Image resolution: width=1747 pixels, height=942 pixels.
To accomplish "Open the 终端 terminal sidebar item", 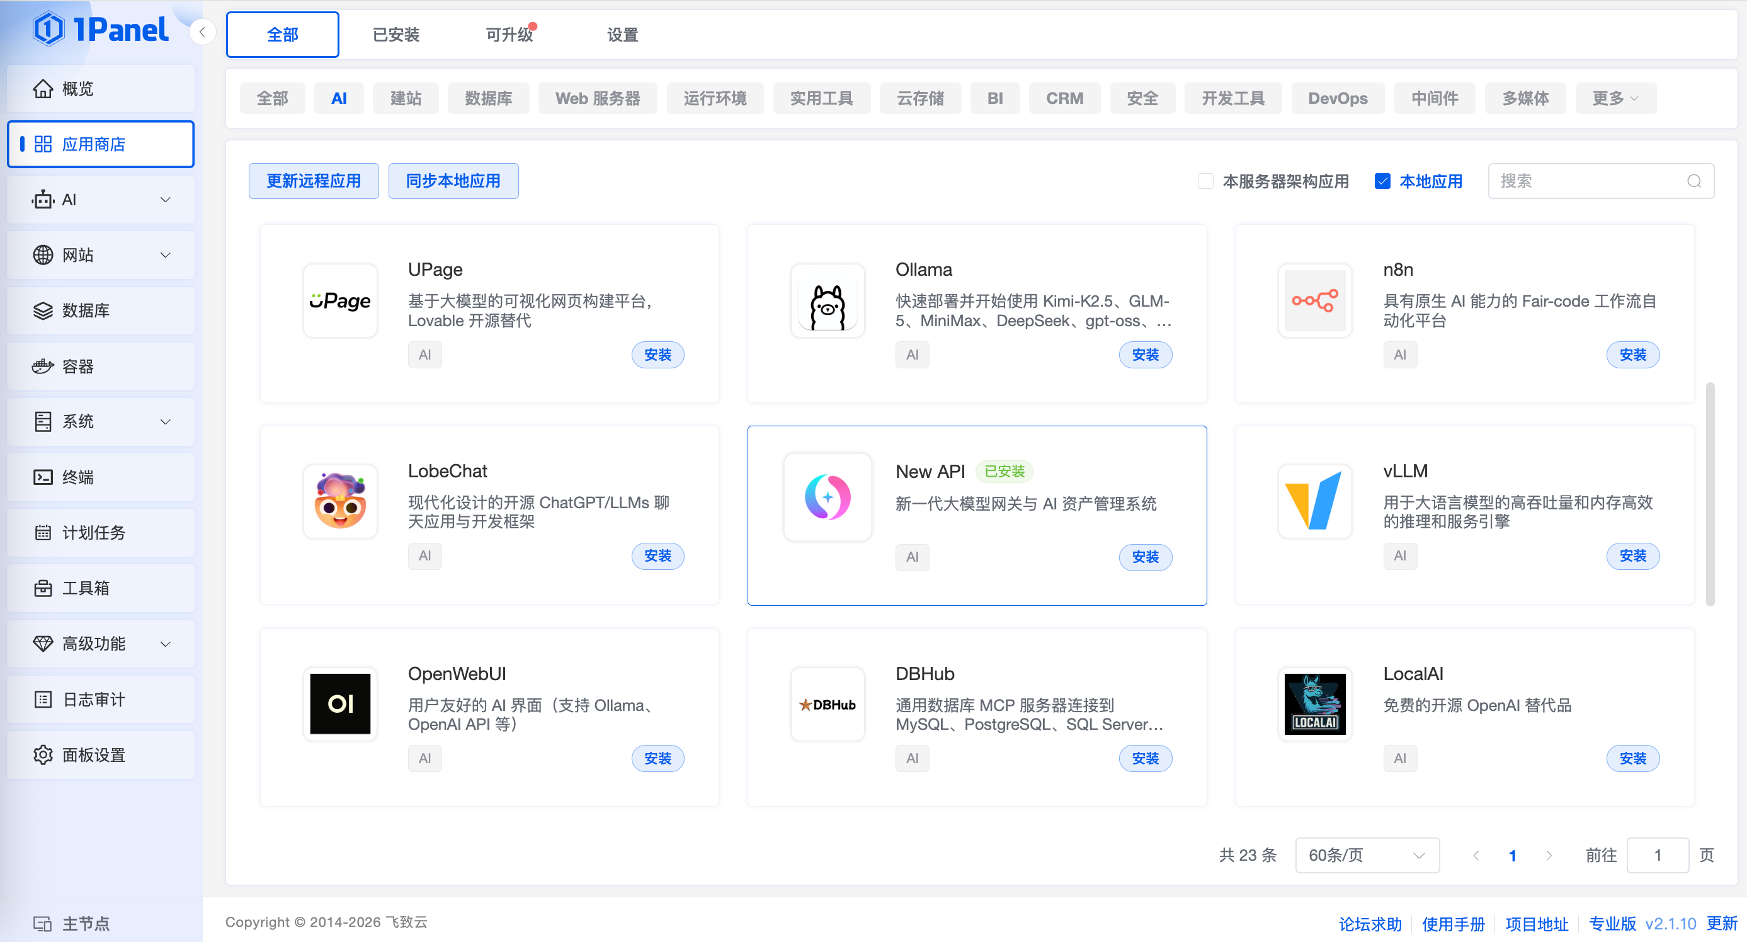I will point(100,477).
